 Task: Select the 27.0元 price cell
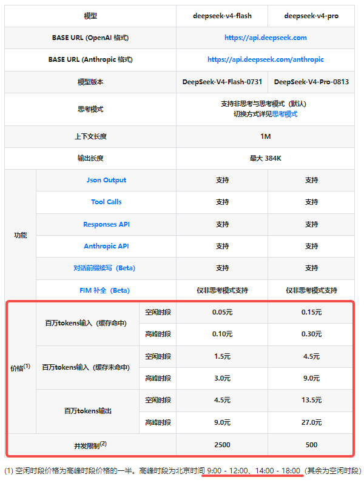pyautogui.click(x=311, y=422)
